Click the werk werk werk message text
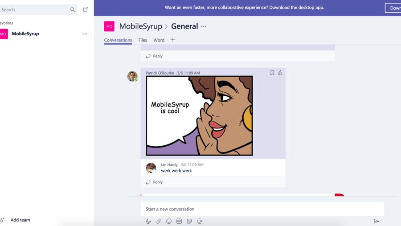 click(x=176, y=171)
